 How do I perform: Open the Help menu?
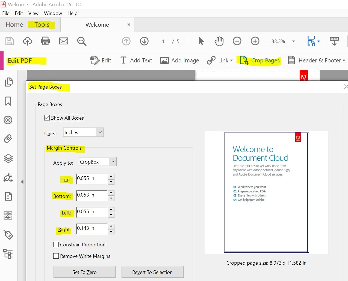coord(72,13)
